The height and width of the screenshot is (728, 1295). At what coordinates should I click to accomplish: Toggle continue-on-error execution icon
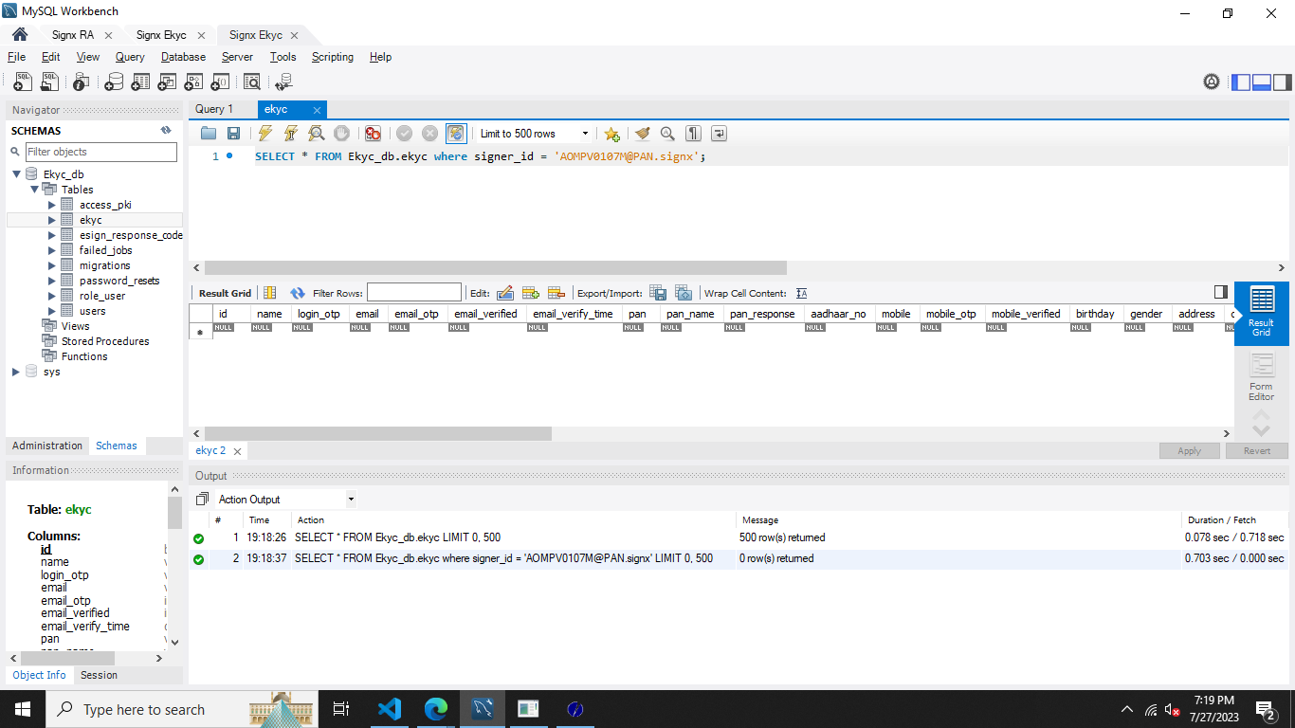tap(374, 134)
